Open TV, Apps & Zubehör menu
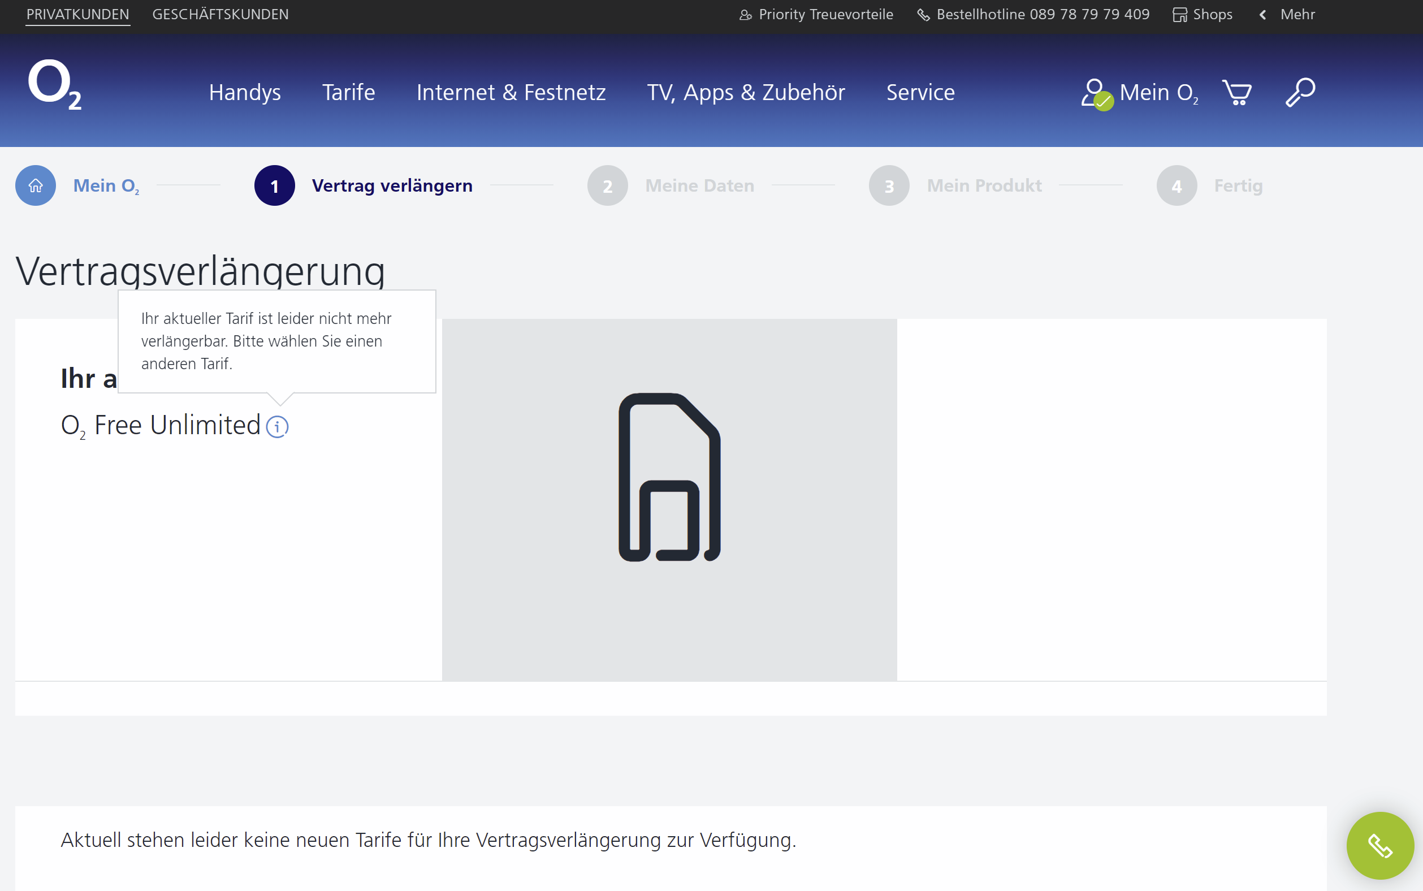Image resolution: width=1423 pixels, height=891 pixels. point(746,93)
